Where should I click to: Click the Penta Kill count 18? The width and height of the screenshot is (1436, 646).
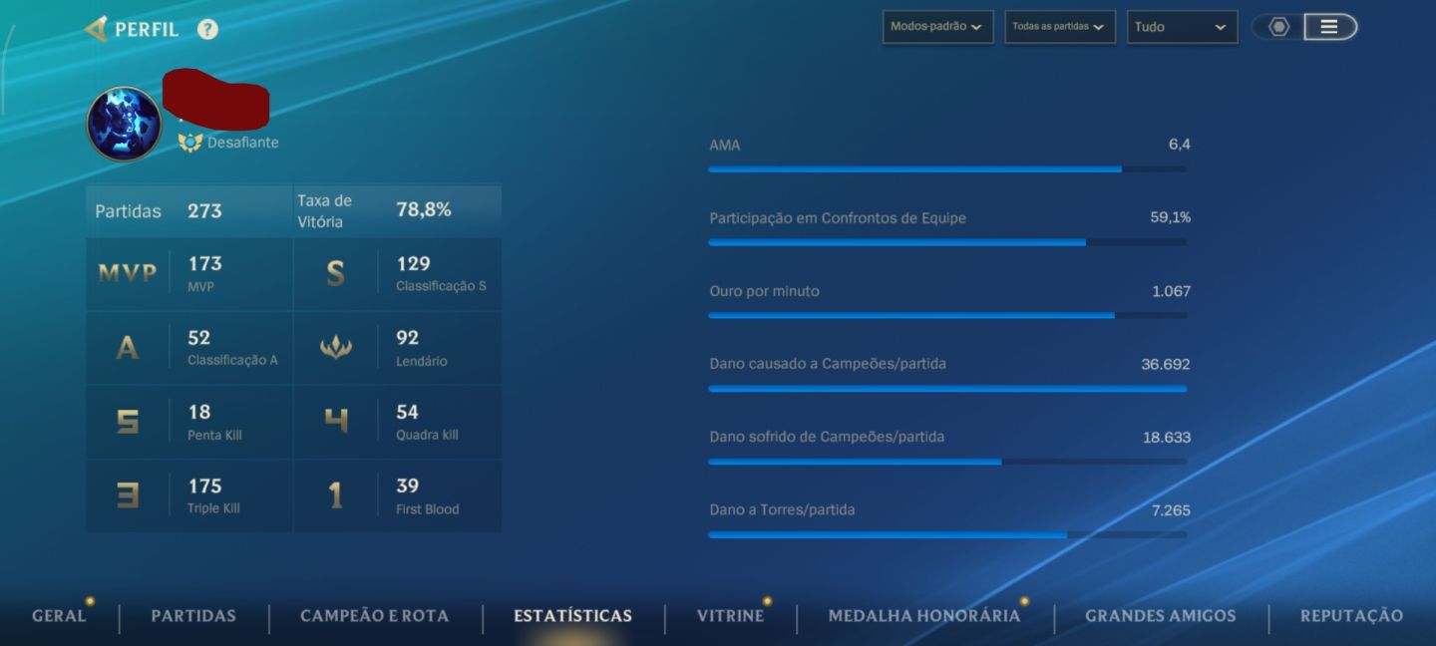tap(198, 412)
